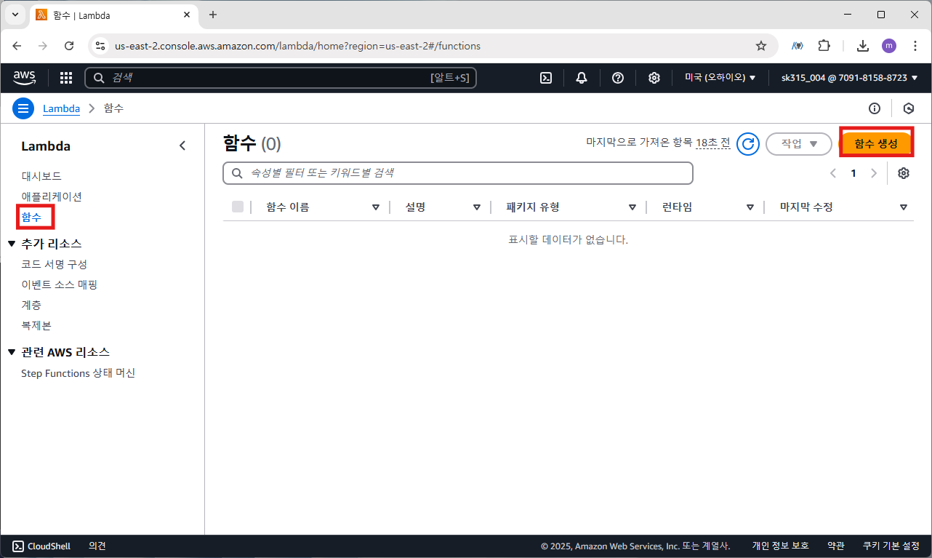Open the tab search dropdown arrow
Image resolution: width=932 pixels, height=558 pixels.
tap(15, 15)
